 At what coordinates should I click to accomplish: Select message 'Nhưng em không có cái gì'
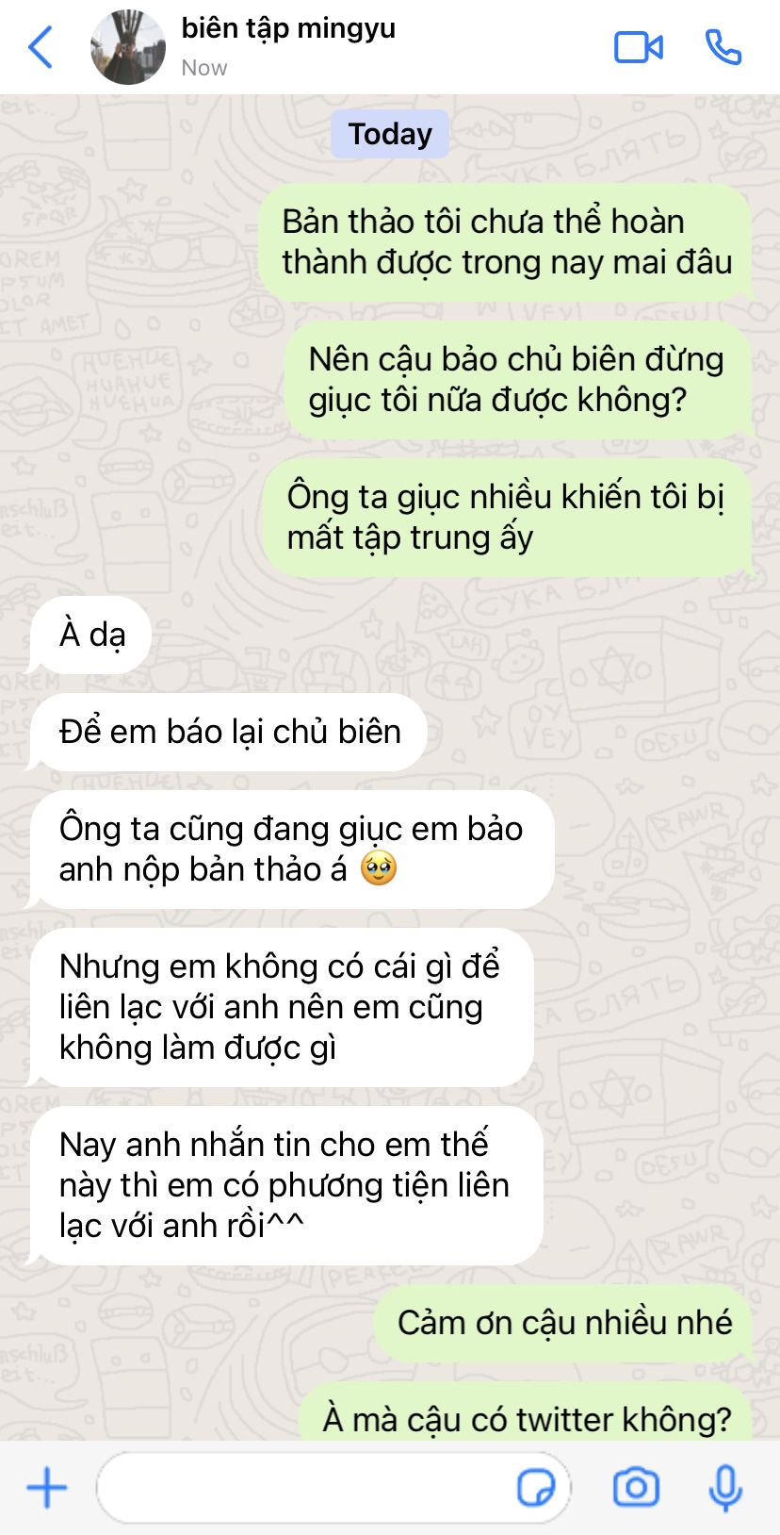coord(281,1007)
